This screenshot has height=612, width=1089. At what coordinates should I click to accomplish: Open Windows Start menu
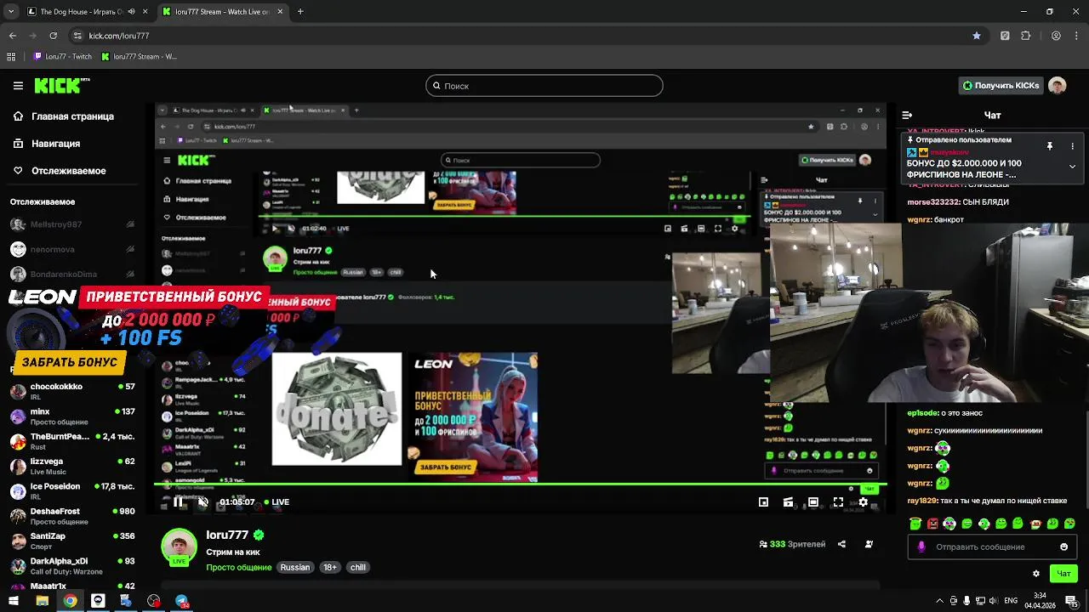coord(13,601)
